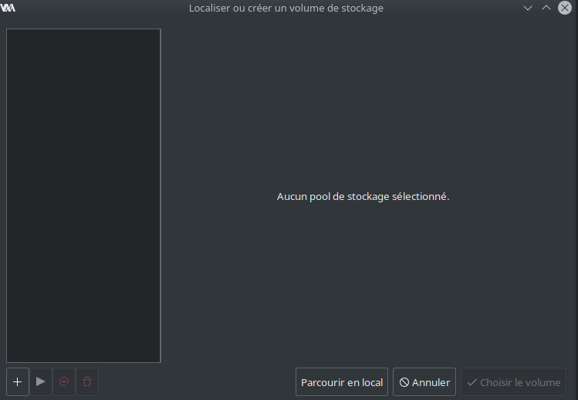The image size is (578, 400).
Task: Open the virt-manager window menu icon
Action: [x=8, y=8]
